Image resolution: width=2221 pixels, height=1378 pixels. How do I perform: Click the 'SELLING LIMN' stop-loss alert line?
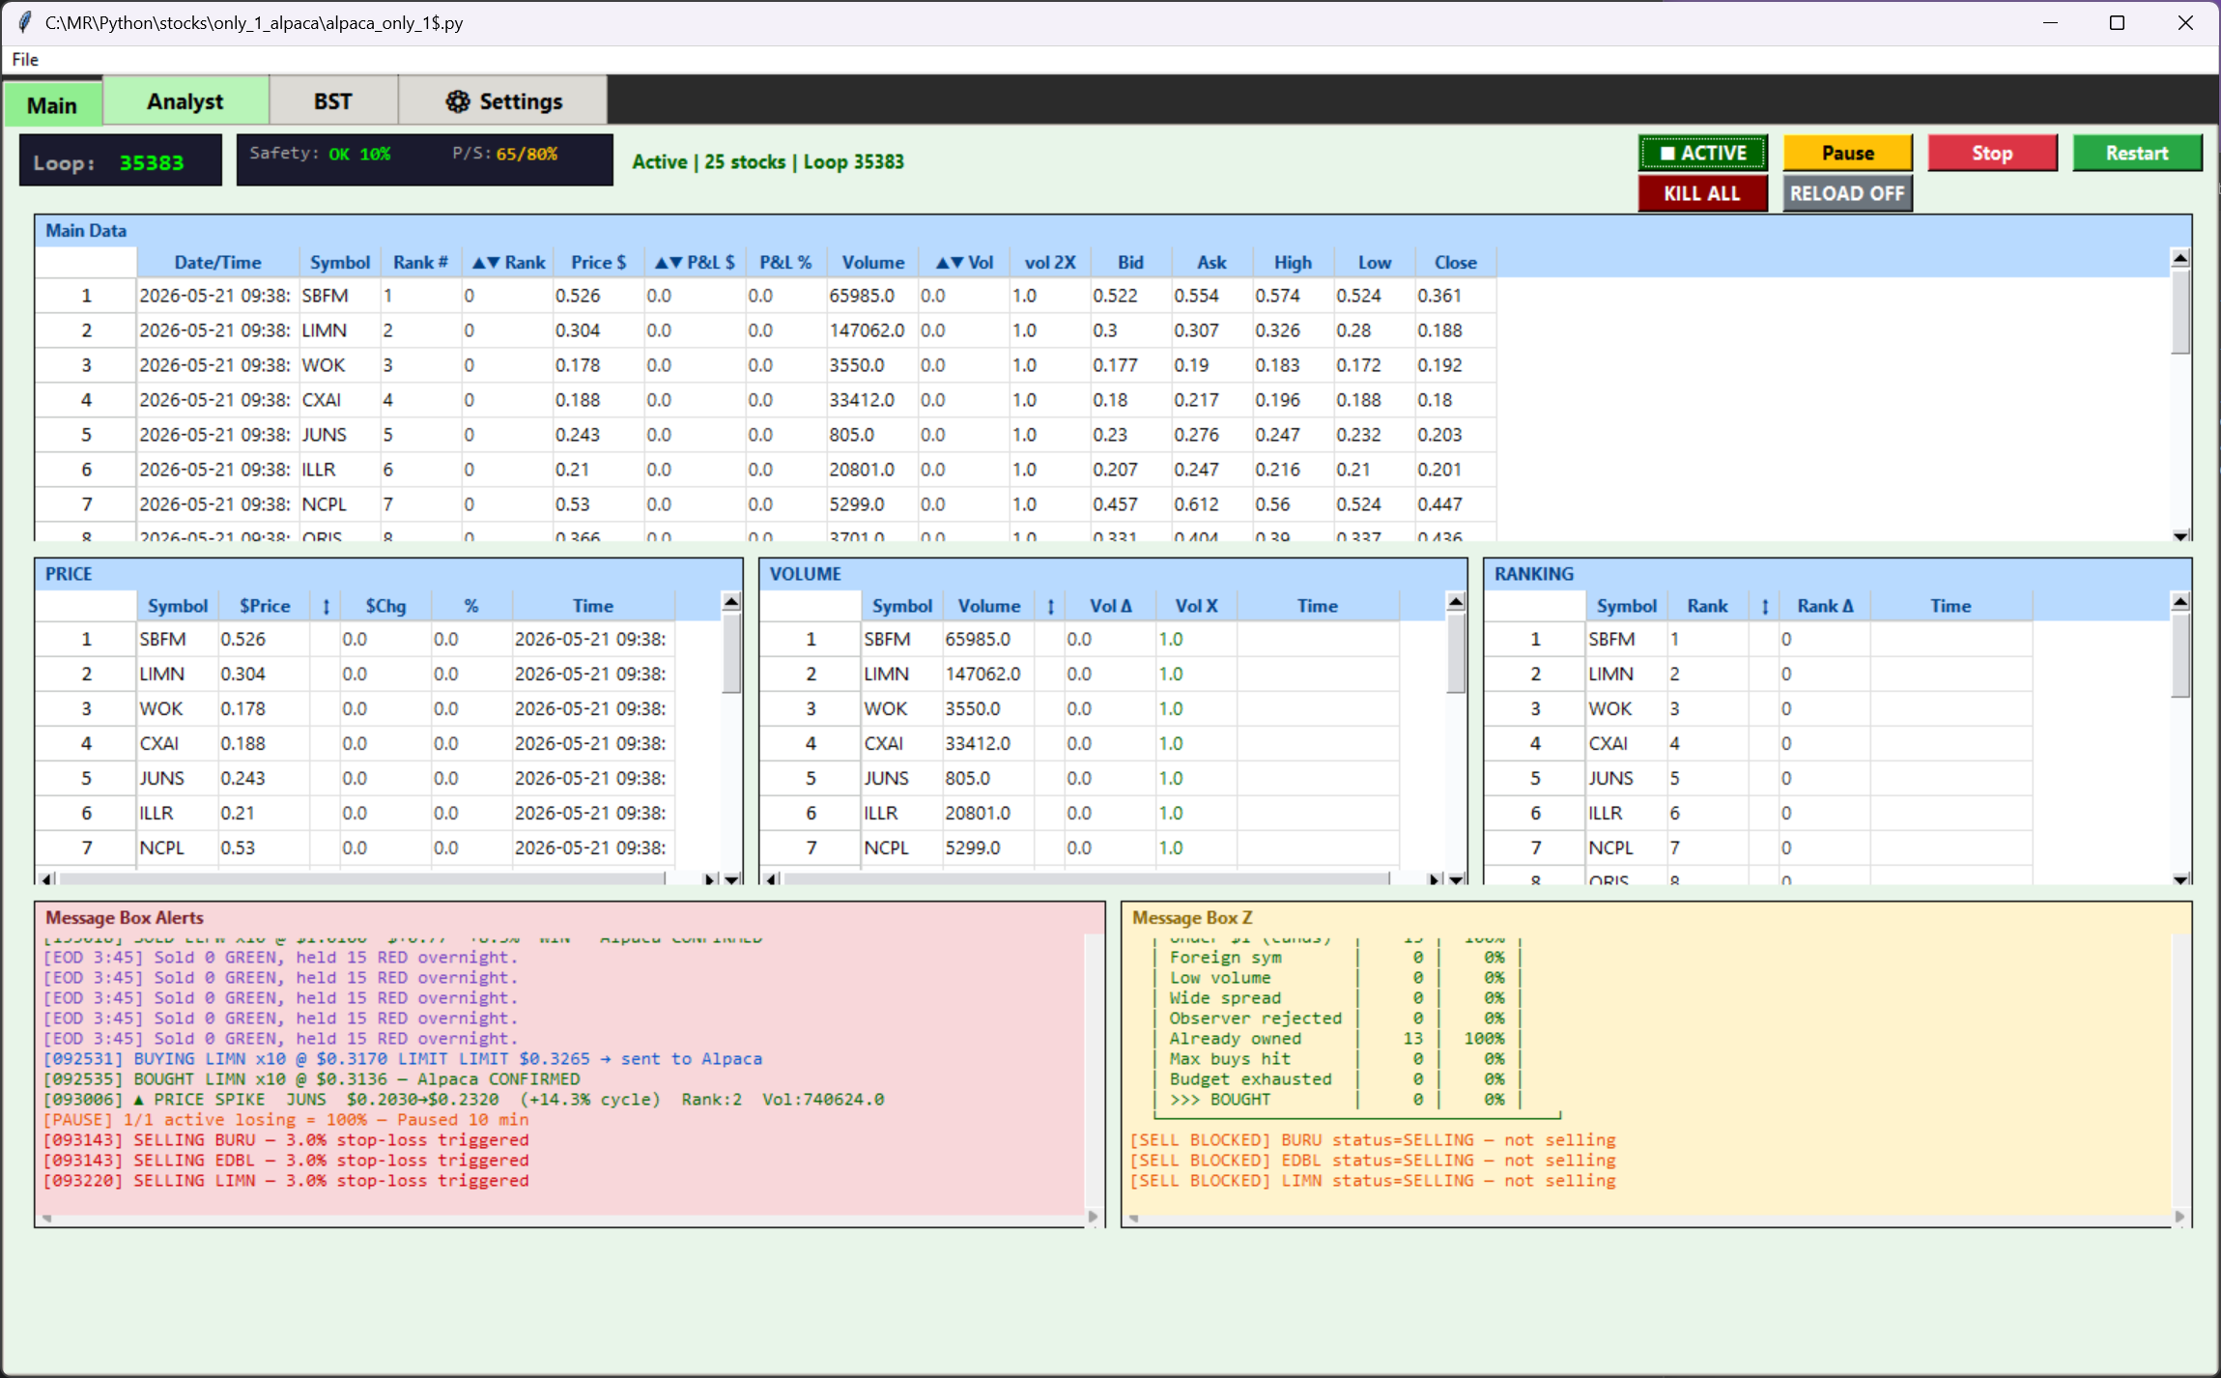click(286, 1180)
